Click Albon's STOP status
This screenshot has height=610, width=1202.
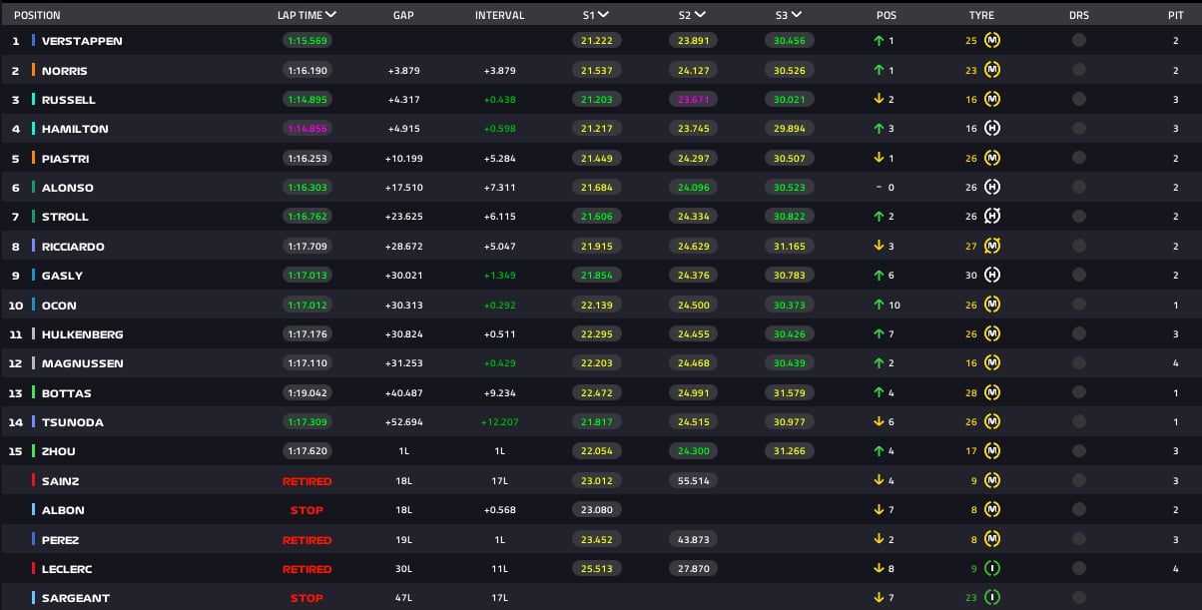pyautogui.click(x=306, y=510)
